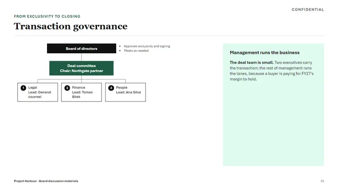Click the number 3 badge icon
This screenshot has height=190, width=338.
111,88
